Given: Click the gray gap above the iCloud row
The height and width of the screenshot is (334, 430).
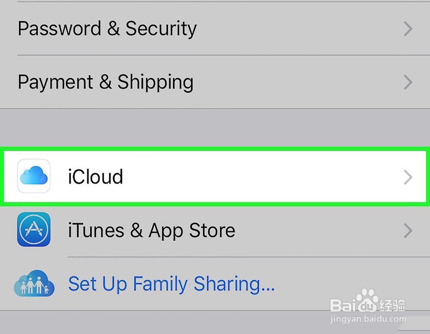Looking at the screenshot, I should (215, 127).
